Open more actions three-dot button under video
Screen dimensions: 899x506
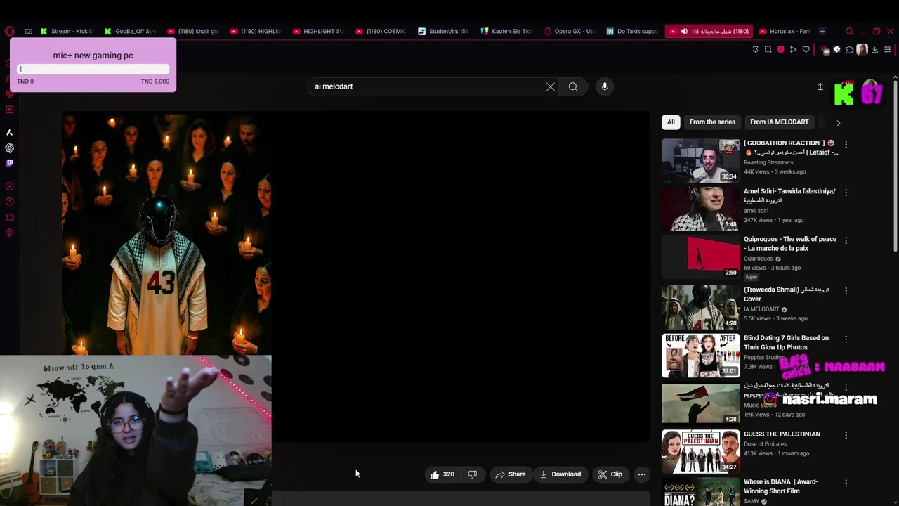click(641, 474)
